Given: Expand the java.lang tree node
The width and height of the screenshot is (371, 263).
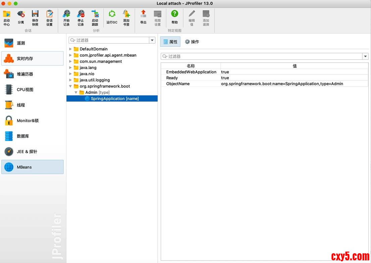Looking at the screenshot, I should pyautogui.click(x=70, y=68).
